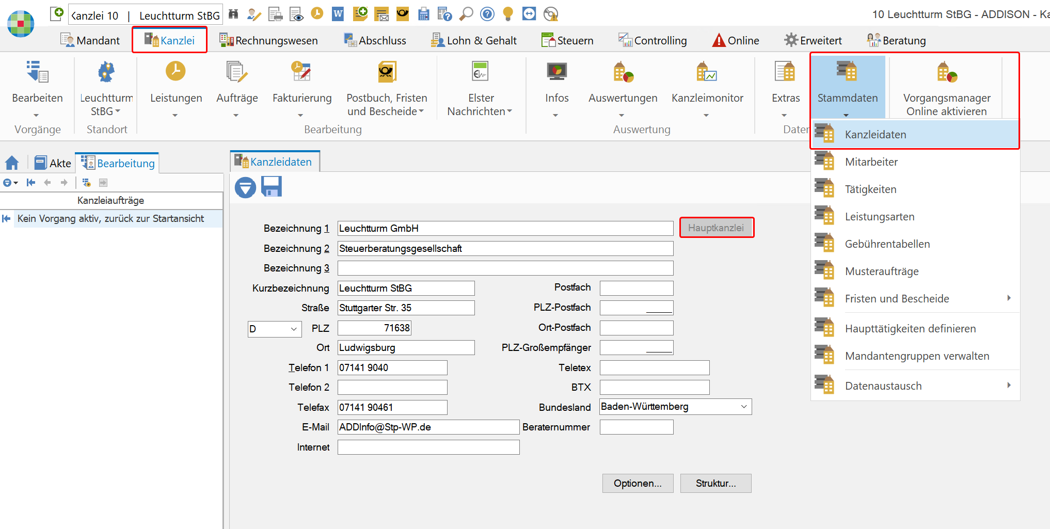Click the back arrow in left panel toolbar
Image resolution: width=1050 pixels, height=529 pixels.
coord(47,182)
